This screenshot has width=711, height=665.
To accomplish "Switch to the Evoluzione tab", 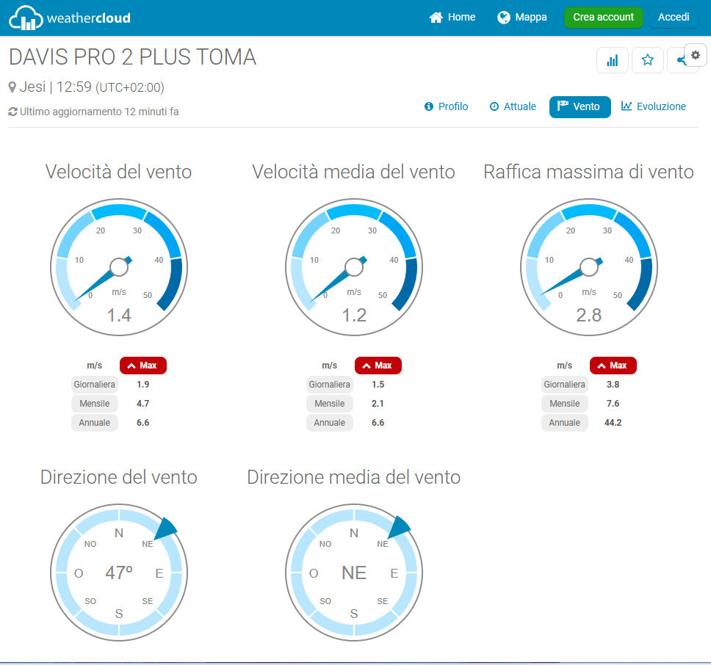I will pos(654,106).
